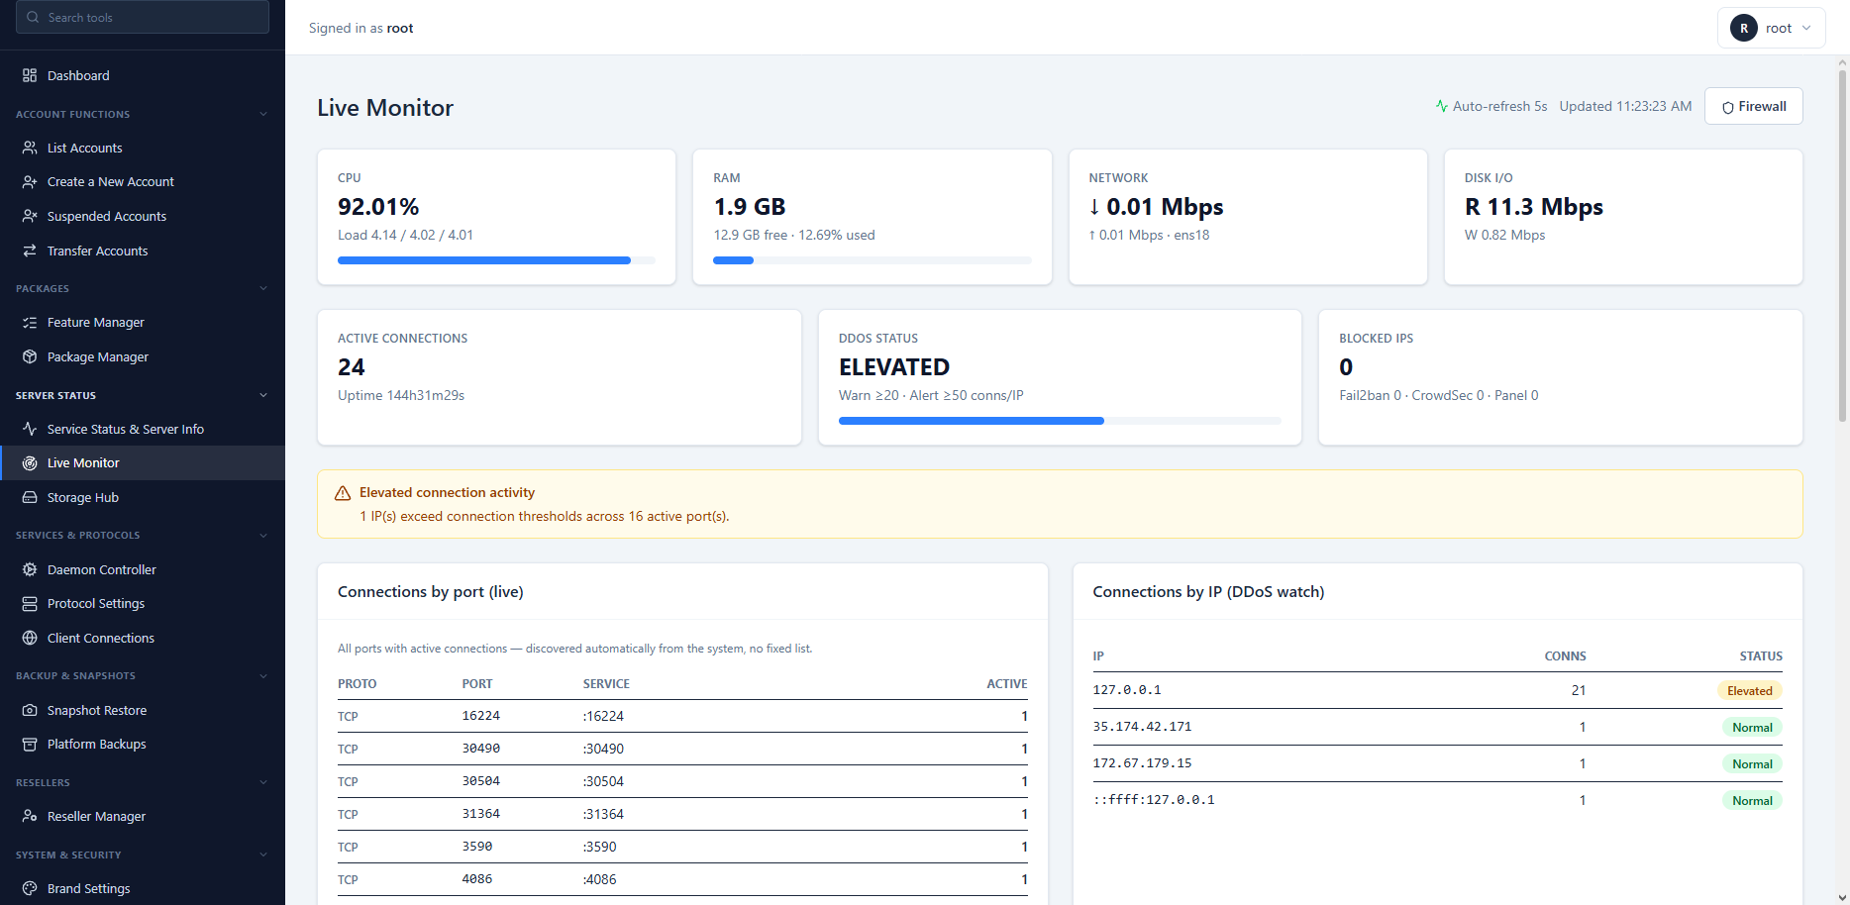This screenshot has height=905, width=1850.
Task: Click the Create a New Account icon
Action: tap(30, 181)
